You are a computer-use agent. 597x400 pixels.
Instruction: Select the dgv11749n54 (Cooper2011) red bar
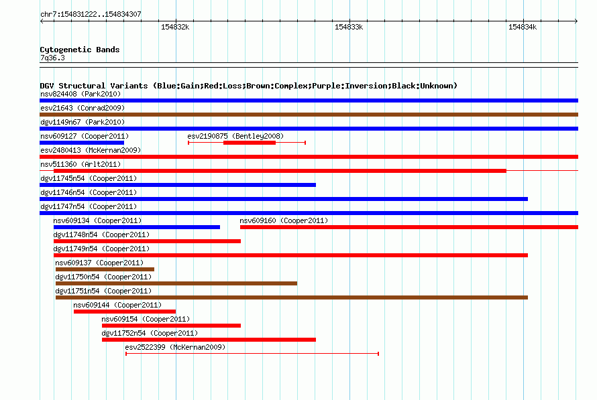[291, 255]
